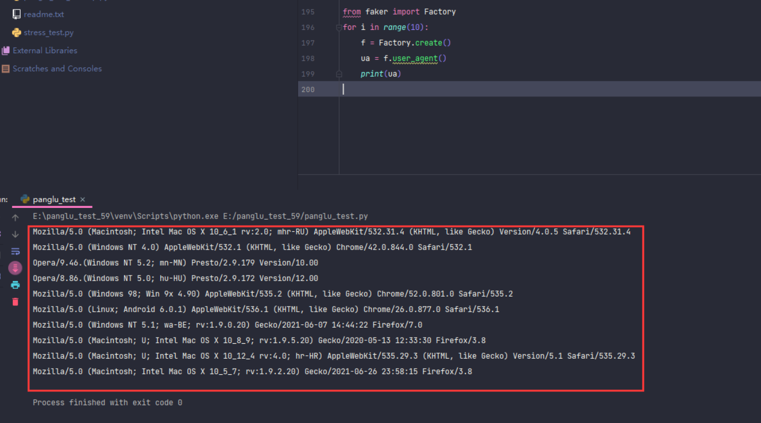Click the Print icon in Run toolbar

(15, 285)
